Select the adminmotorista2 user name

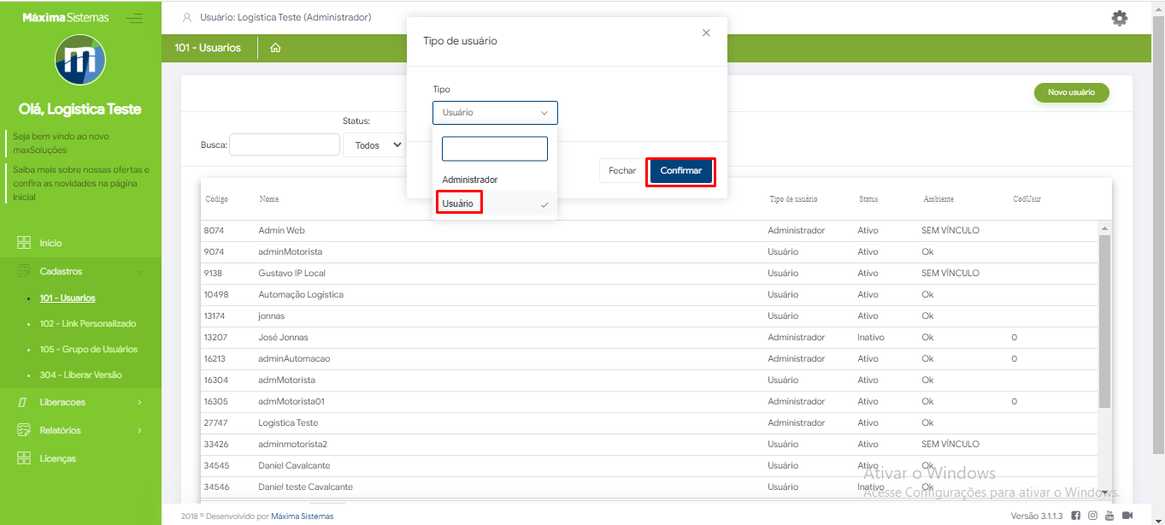tap(292, 445)
